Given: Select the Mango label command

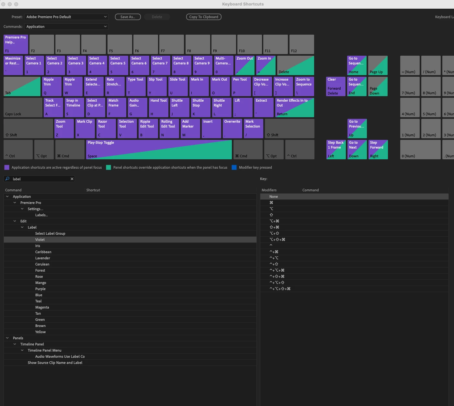Looking at the screenshot, I should click(130, 283).
